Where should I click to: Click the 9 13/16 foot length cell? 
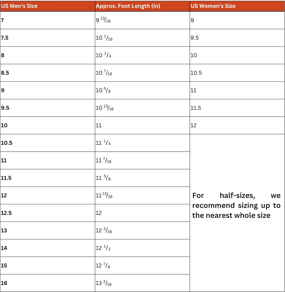pyautogui.click(x=142, y=20)
